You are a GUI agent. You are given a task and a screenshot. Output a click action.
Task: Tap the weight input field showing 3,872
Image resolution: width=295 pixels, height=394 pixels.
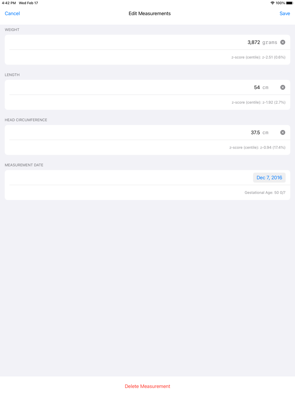(253, 42)
